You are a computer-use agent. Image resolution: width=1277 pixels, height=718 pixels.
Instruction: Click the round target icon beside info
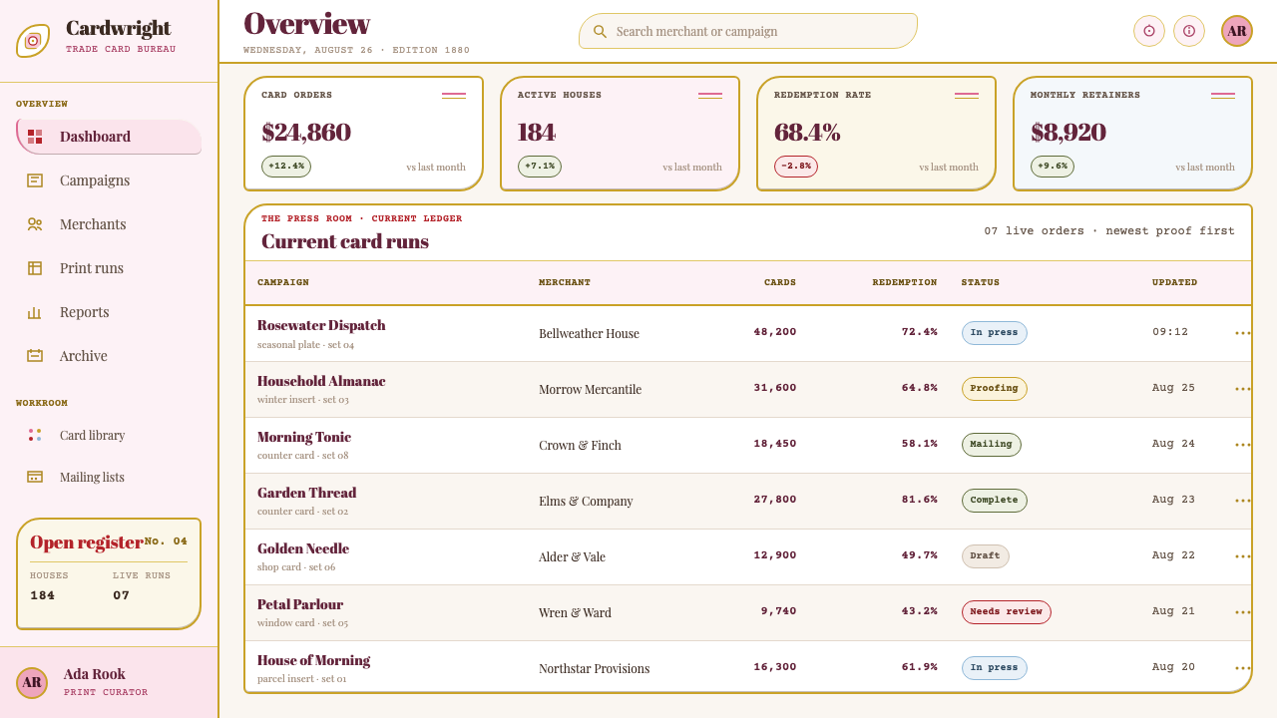point(1149,31)
